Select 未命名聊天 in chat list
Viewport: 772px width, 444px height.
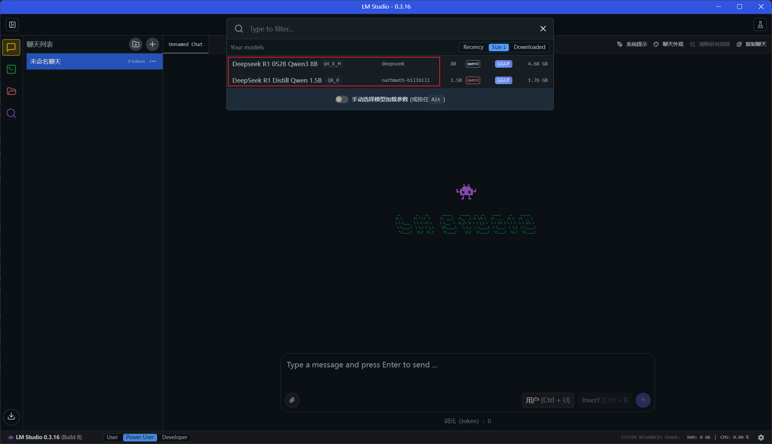tap(94, 61)
